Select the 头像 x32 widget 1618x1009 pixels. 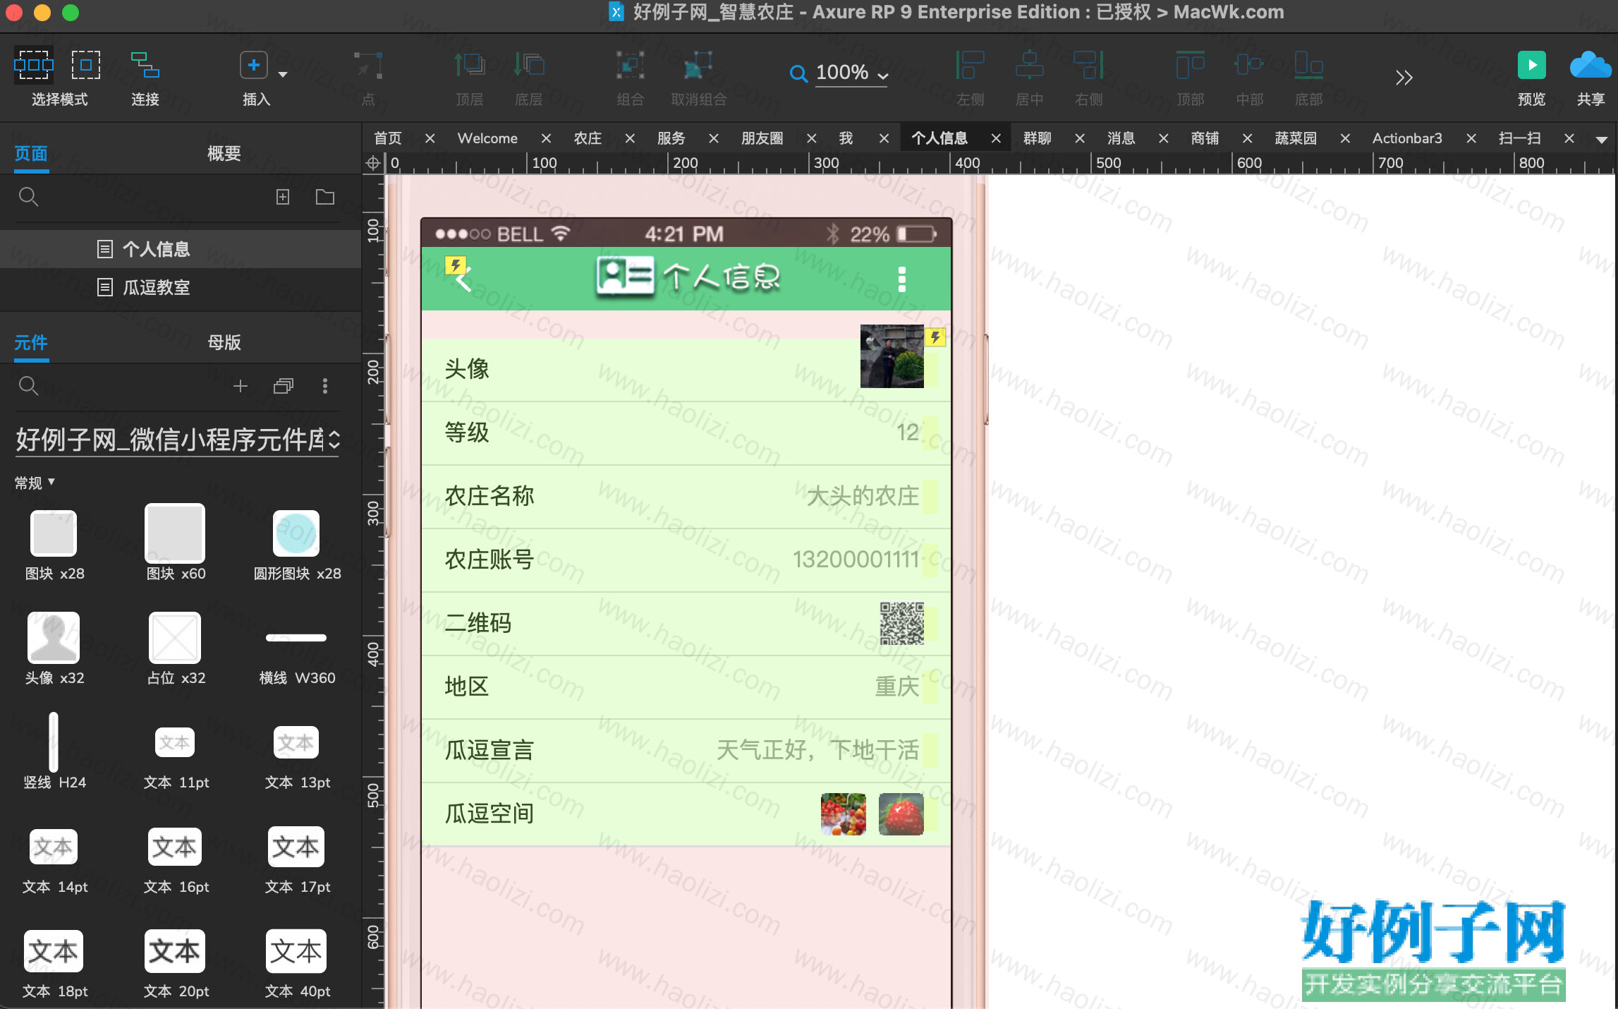(x=54, y=648)
